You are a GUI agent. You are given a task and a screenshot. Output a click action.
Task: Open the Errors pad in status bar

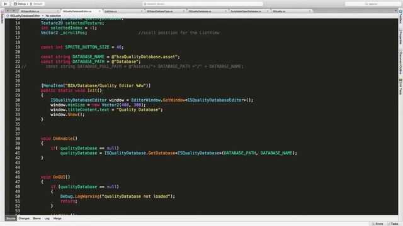(x=377, y=223)
